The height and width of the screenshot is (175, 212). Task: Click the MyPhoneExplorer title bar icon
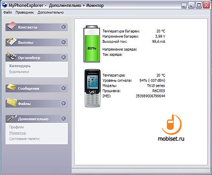pyautogui.click(x=4, y=5)
